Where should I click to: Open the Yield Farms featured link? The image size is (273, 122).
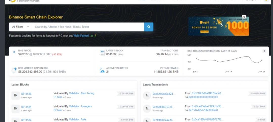coord(81,36)
